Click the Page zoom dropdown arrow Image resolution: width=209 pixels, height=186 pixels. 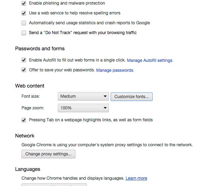105,108
